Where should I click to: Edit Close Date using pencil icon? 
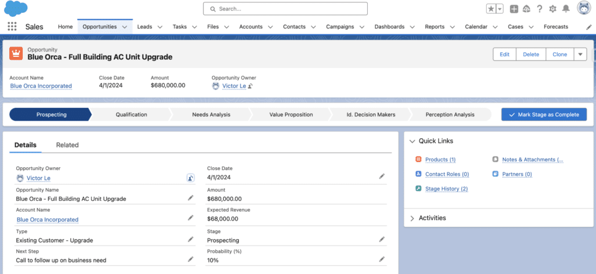pyautogui.click(x=382, y=176)
